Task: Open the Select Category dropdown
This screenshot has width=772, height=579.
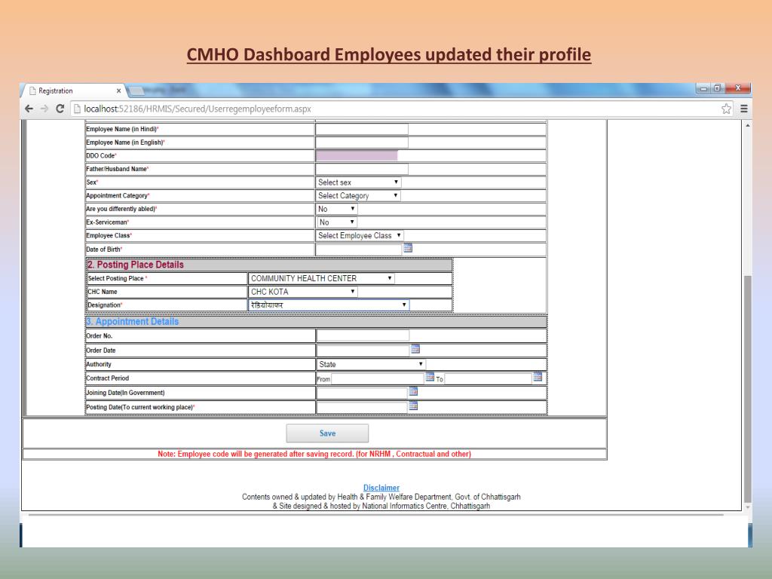Action: (358, 195)
